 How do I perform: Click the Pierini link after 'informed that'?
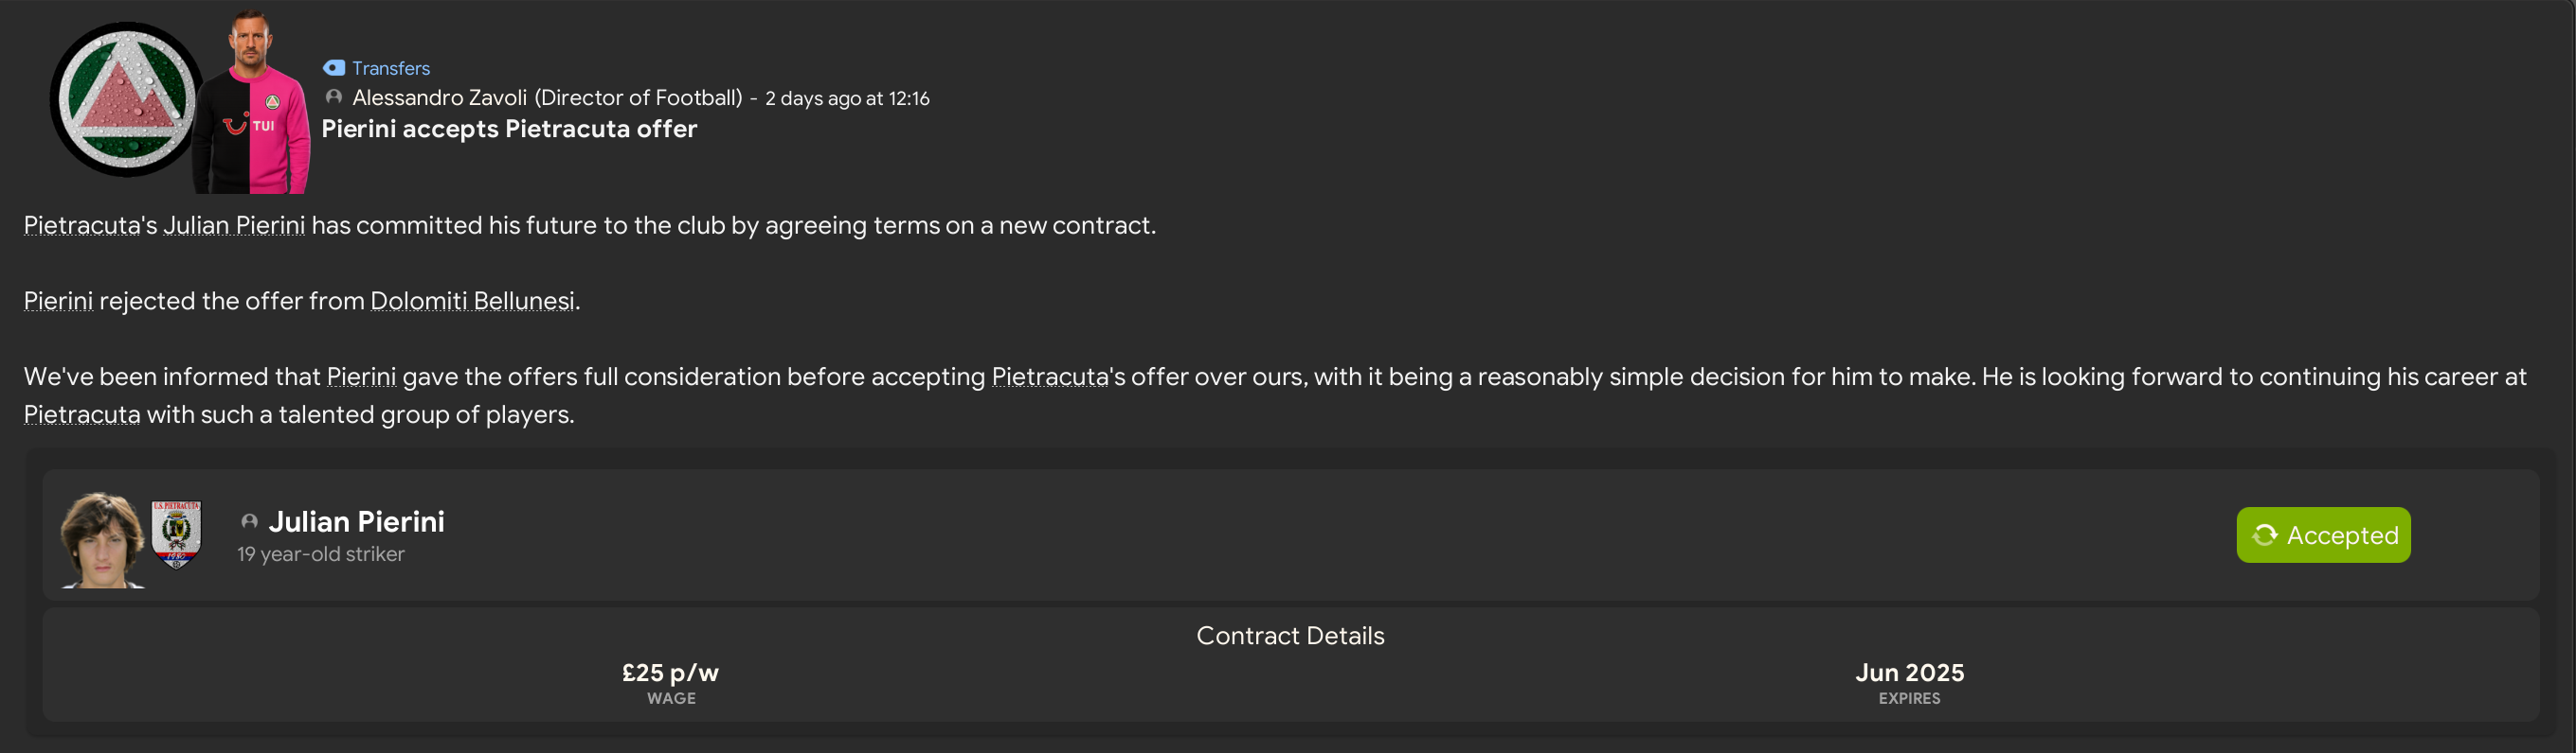(x=361, y=377)
